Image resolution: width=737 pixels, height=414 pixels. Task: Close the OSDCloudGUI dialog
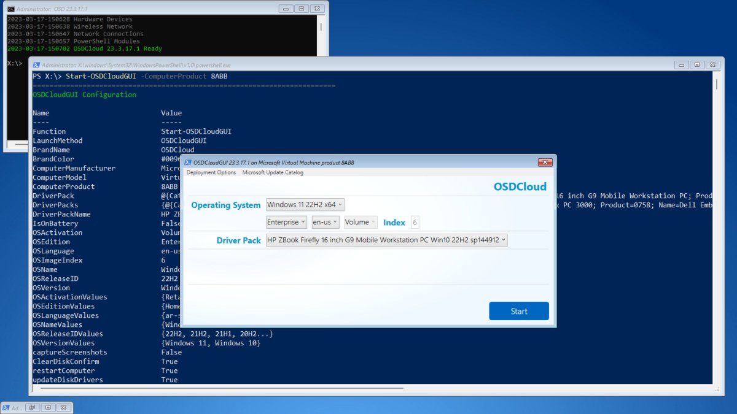545,163
